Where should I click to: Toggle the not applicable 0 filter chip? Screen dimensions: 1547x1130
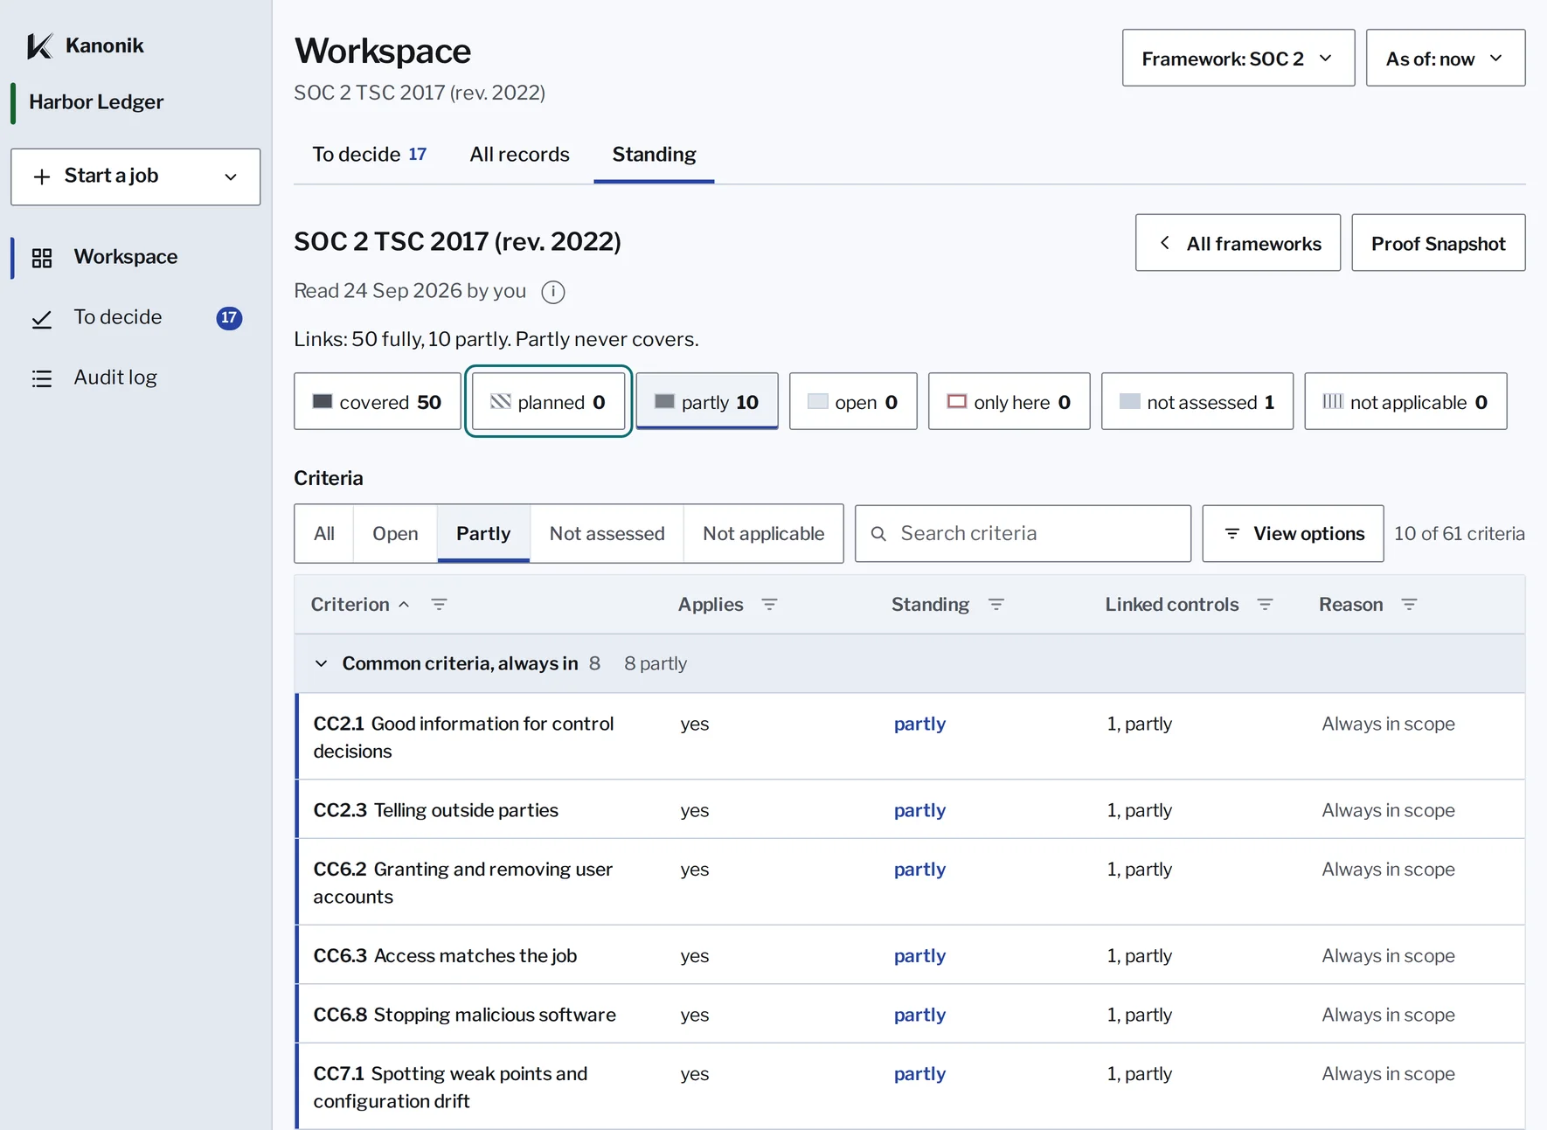tap(1405, 402)
